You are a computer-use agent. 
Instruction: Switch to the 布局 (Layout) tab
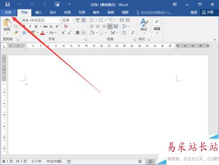(x=67, y=12)
